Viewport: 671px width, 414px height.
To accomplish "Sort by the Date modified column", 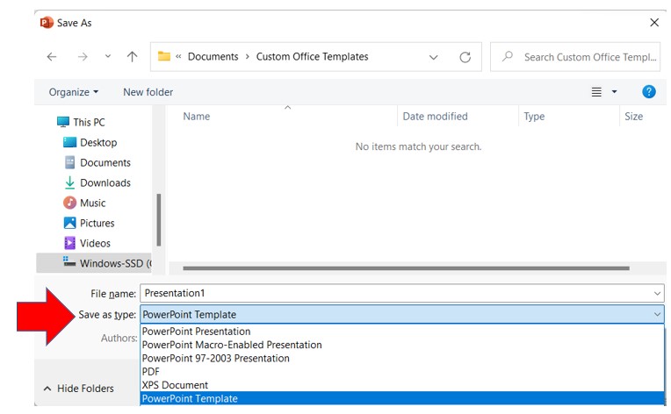I will pyautogui.click(x=436, y=116).
